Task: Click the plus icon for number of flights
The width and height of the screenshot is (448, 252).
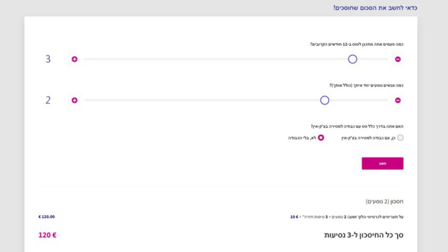Action: pyautogui.click(x=74, y=59)
